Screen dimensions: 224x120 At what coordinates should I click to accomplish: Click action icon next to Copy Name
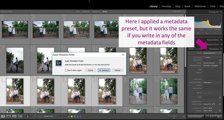(220, 60)
